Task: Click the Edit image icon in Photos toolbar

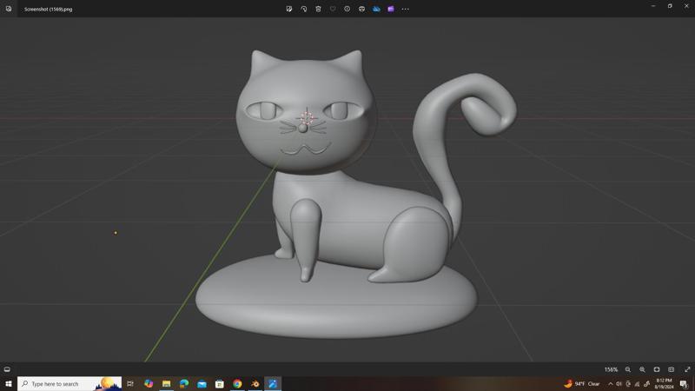Action: coord(289,9)
